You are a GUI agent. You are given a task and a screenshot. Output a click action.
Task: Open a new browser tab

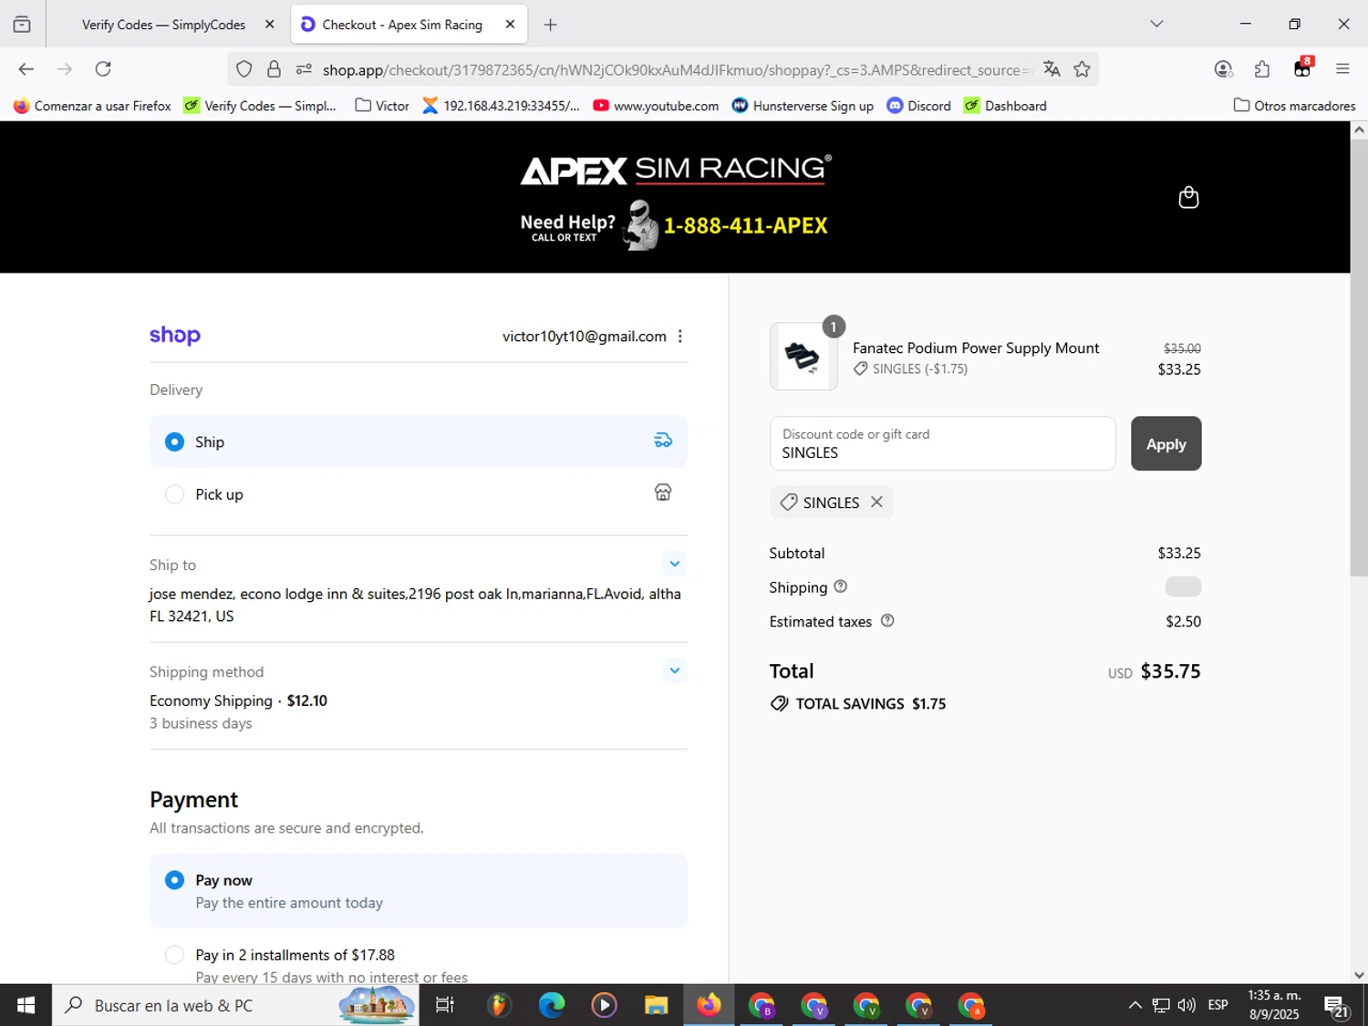(x=550, y=25)
